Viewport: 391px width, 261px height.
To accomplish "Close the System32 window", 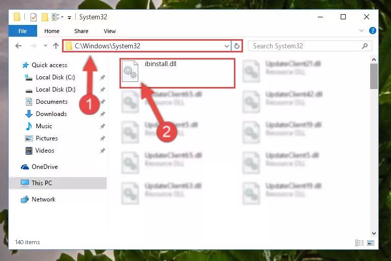I will pyautogui.click(x=366, y=17).
